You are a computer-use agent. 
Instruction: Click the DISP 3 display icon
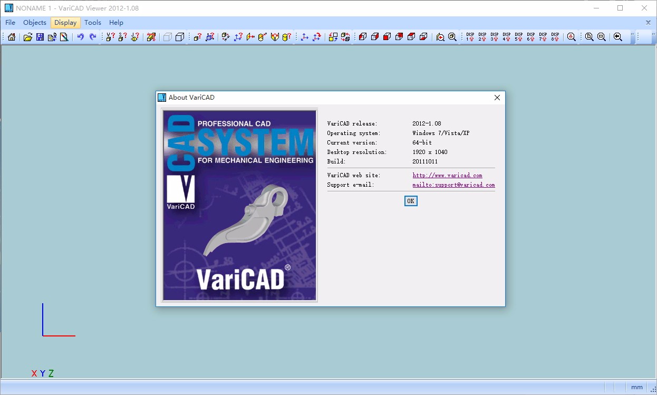click(495, 37)
